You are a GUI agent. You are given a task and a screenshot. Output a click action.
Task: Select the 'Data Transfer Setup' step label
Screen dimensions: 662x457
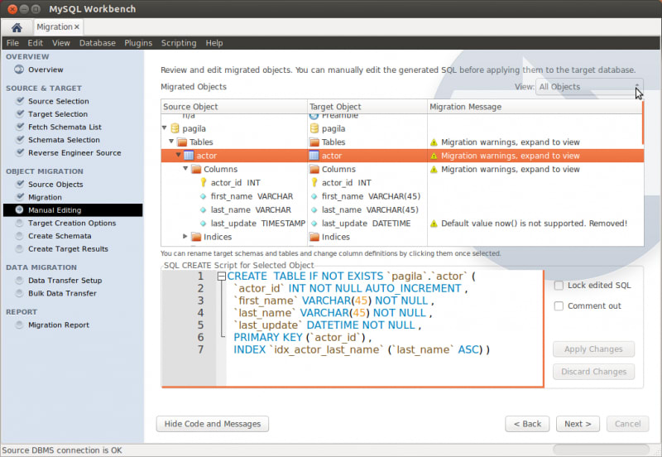point(65,280)
